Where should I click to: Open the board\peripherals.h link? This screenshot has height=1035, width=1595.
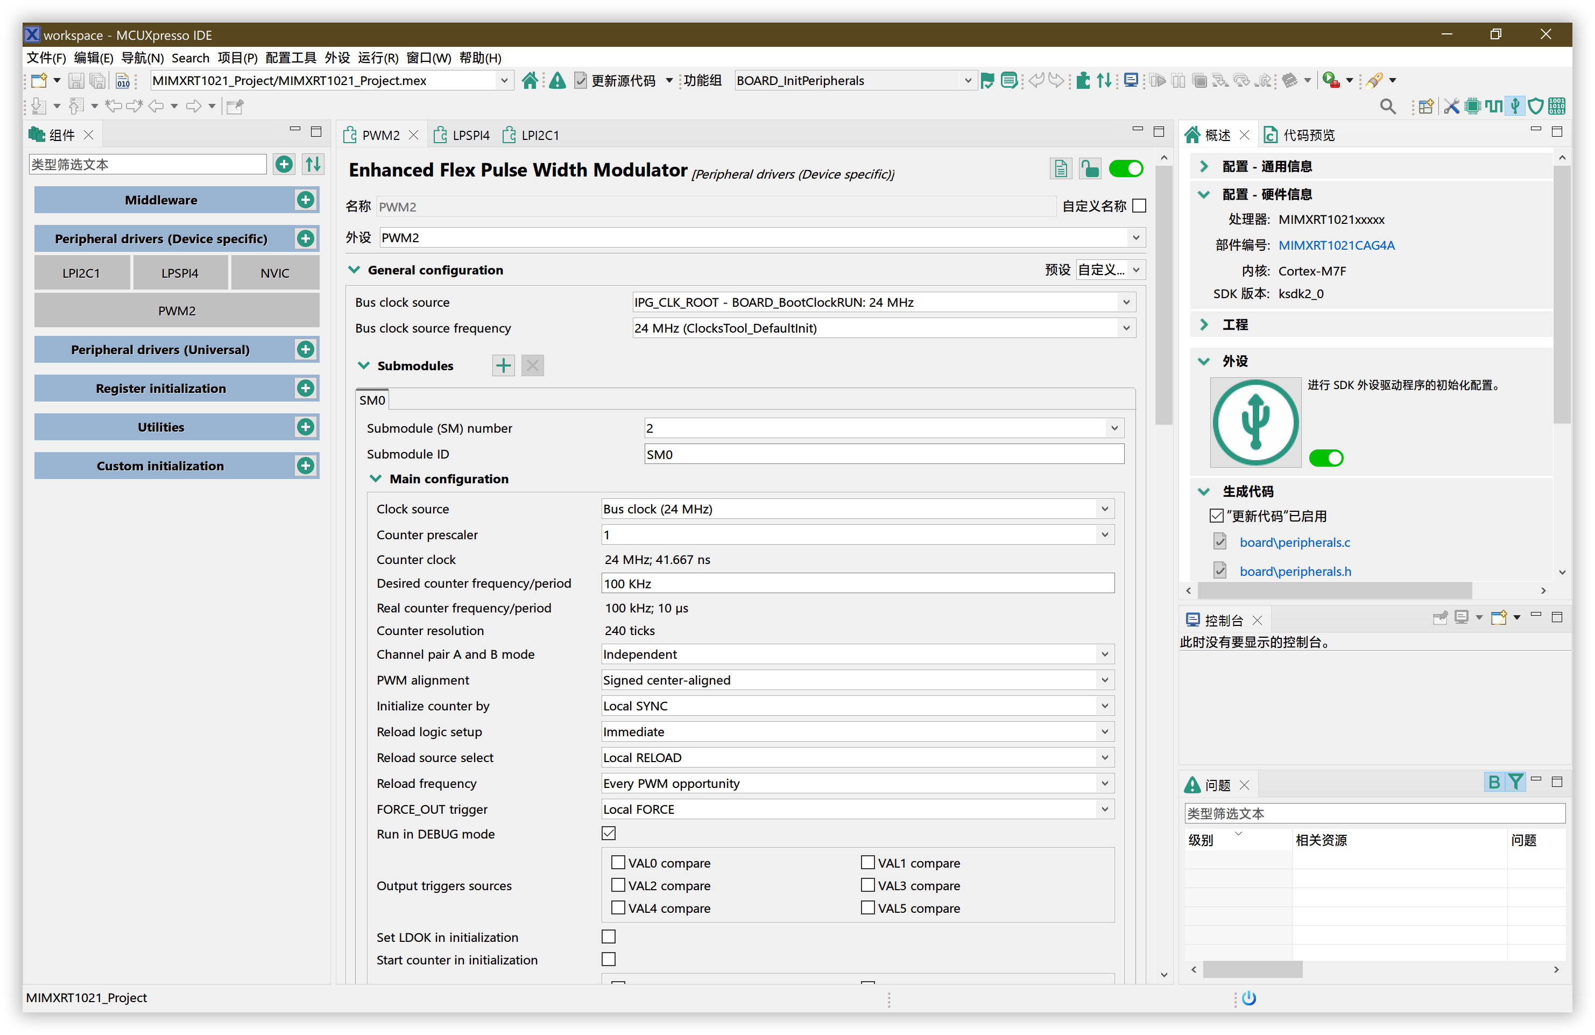tap(1295, 571)
